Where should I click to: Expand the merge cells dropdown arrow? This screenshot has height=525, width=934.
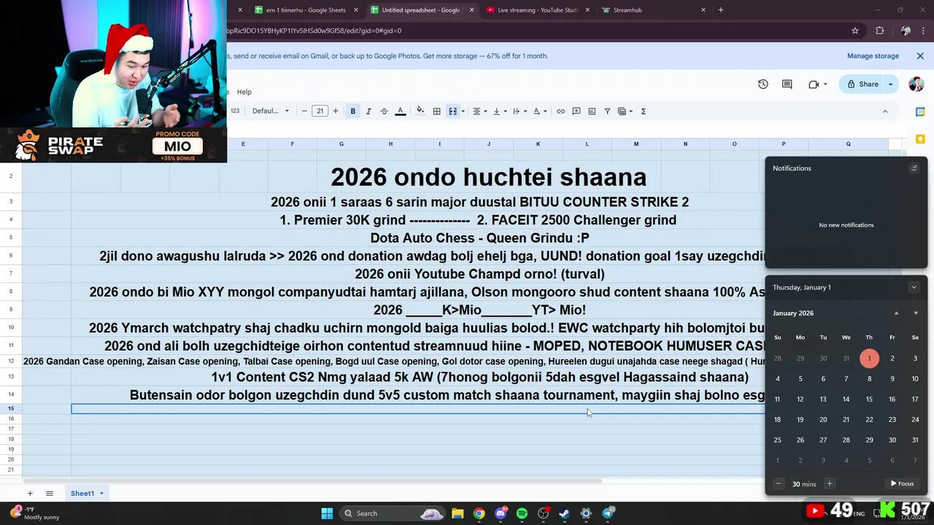tap(463, 112)
